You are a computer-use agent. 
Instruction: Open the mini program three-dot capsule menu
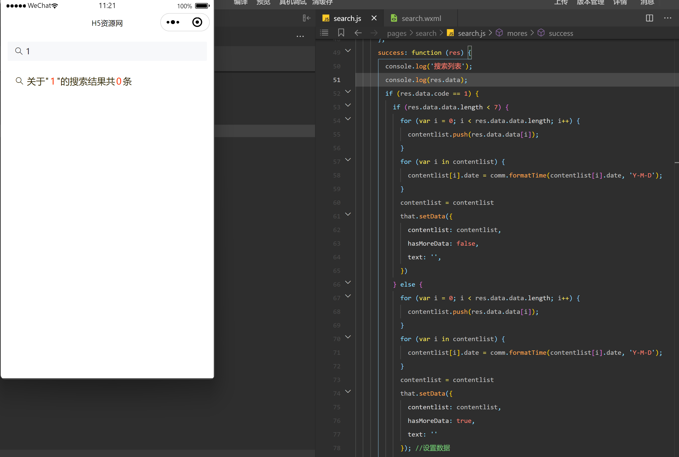click(x=173, y=22)
